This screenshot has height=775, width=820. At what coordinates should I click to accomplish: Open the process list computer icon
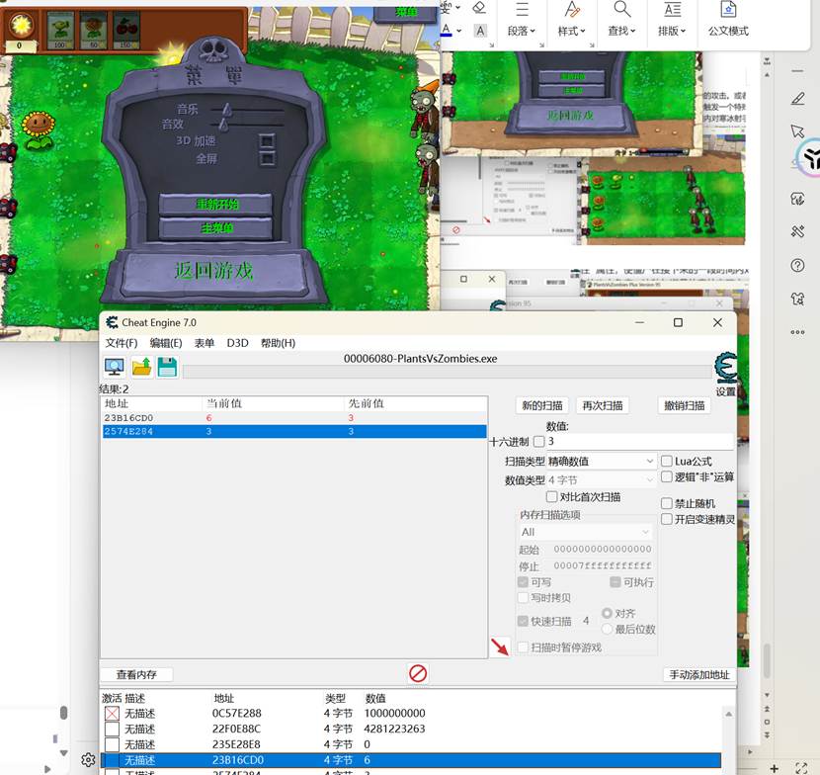pos(114,367)
